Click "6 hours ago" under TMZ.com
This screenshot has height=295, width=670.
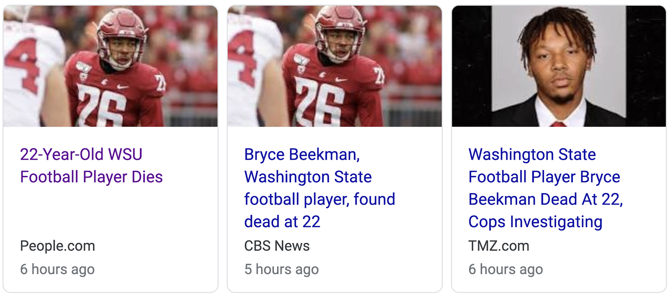(x=505, y=269)
